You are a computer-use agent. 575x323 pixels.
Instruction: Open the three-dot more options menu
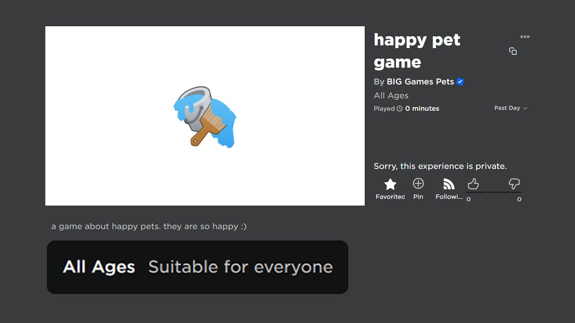click(525, 37)
